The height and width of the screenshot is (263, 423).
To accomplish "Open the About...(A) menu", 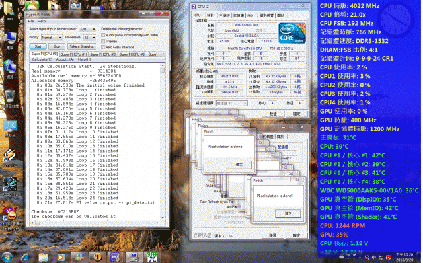I will [x=65, y=59].
